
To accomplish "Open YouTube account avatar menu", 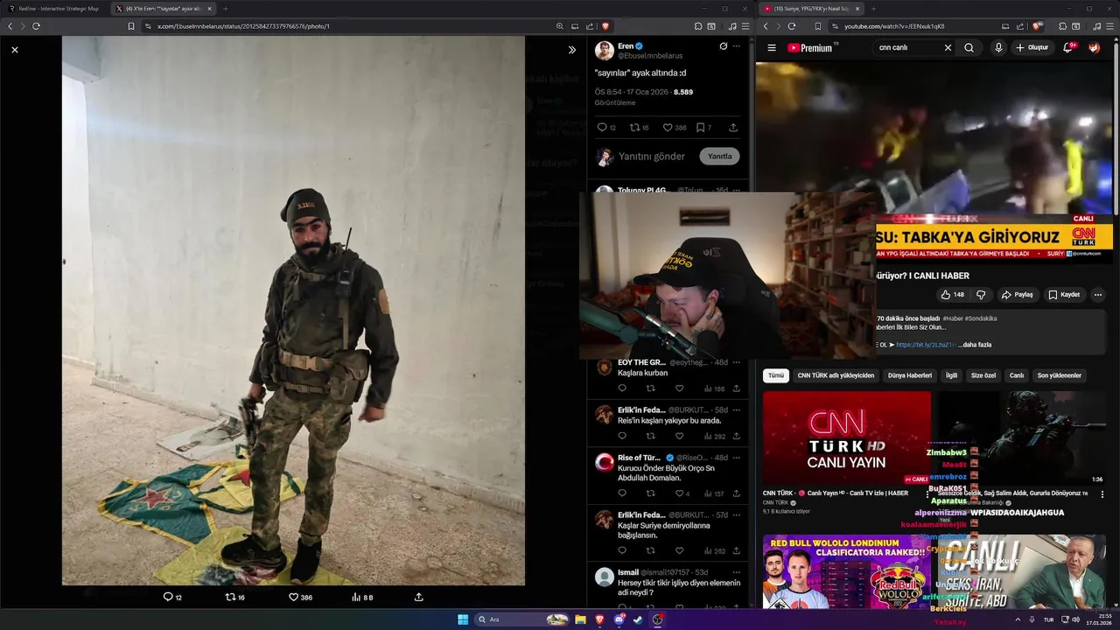I will click(1095, 48).
